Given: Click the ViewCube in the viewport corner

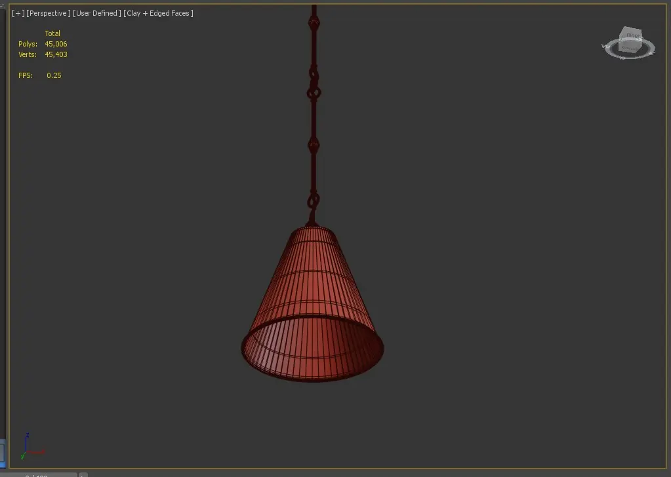Looking at the screenshot, I should (x=631, y=39).
